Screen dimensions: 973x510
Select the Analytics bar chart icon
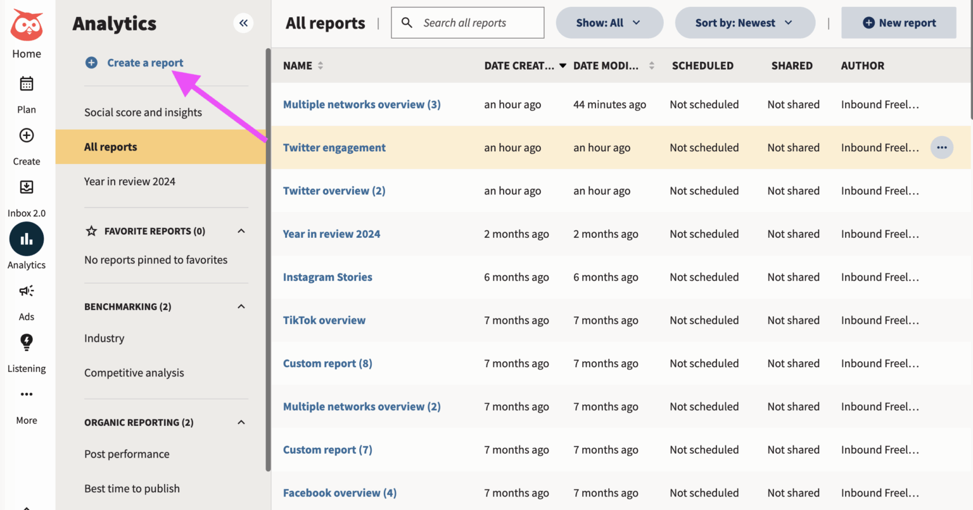click(x=27, y=239)
